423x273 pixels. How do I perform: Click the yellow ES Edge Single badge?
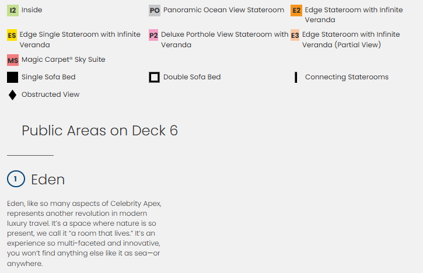coord(12,36)
